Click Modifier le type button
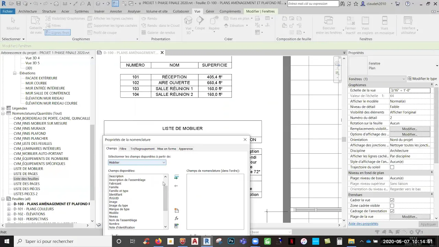 click(422, 79)
